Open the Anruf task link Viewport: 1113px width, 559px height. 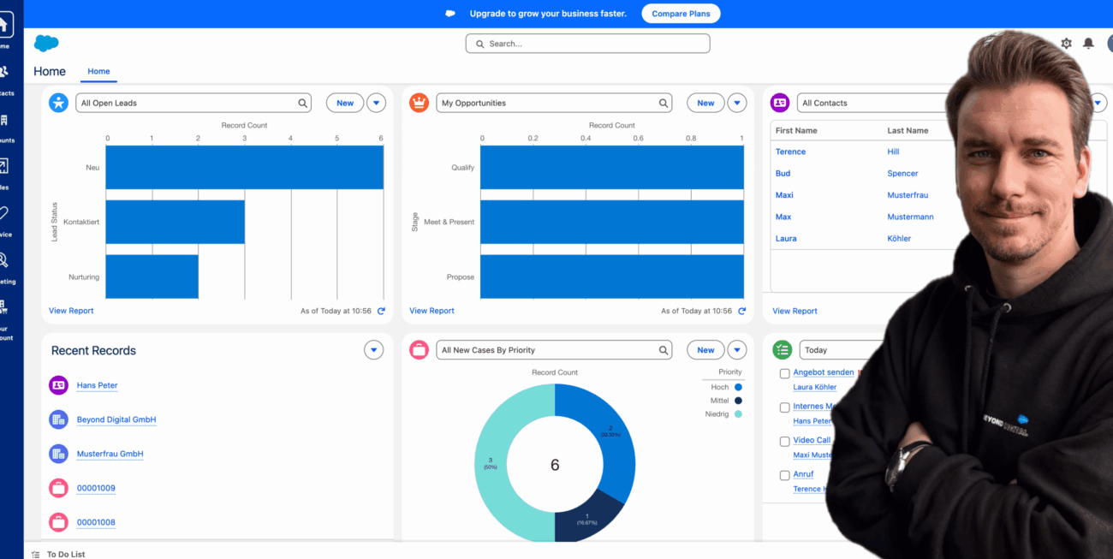(x=803, y=474)
